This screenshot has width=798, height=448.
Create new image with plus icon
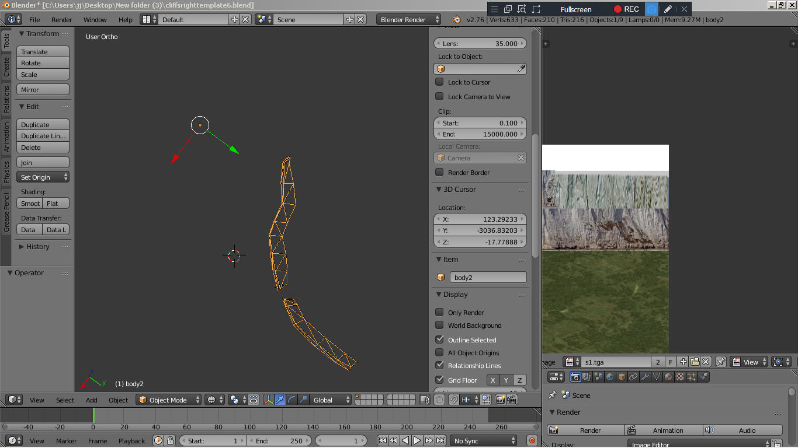pos(683,362)
